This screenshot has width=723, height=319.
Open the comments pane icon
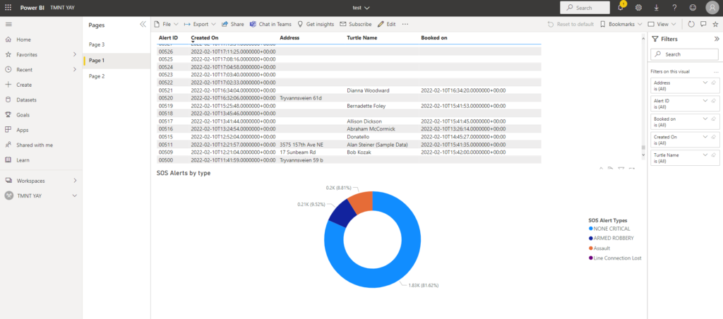coord(703,24)
